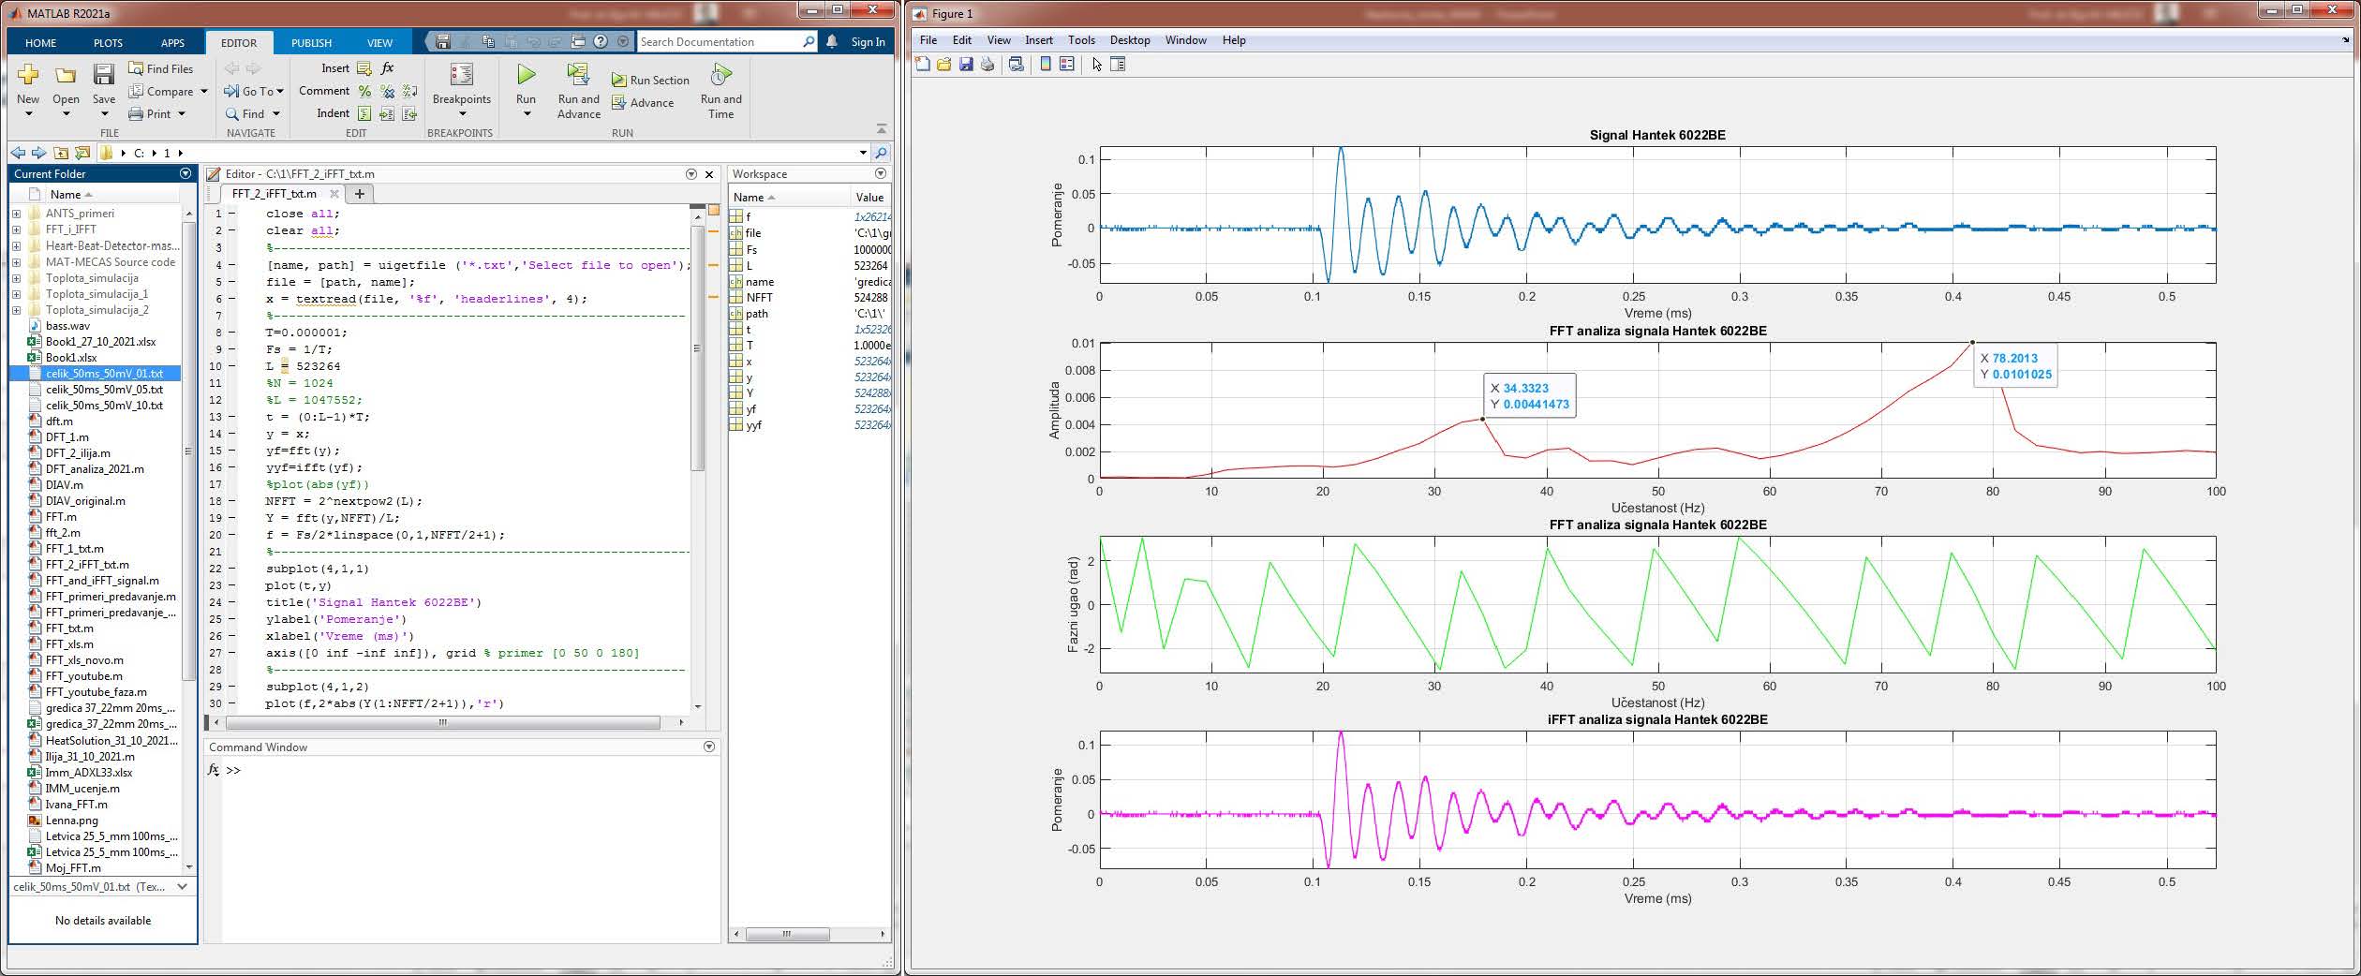Image resolution: width=2361 pixels, height=976 pixels.
Task: Click the green Run button
Action: [527, 75]
